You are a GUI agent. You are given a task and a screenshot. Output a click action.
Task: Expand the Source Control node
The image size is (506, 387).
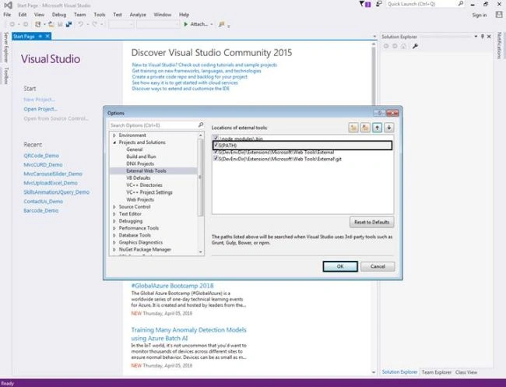click(x=114, y=206)
